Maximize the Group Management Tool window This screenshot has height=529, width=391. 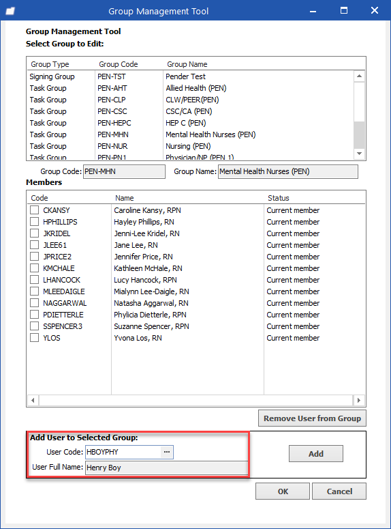click(x=344, y=11)
